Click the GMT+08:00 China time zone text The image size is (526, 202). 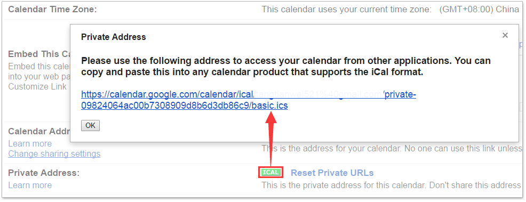click(479, 10)
